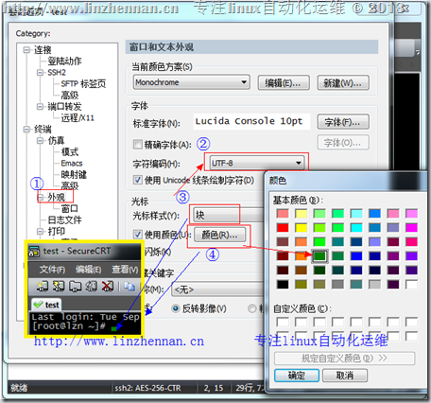The image size is (431, 403).
Task: Select Emacs tree item
Action: pyautogui.click(x=72, y=163)
